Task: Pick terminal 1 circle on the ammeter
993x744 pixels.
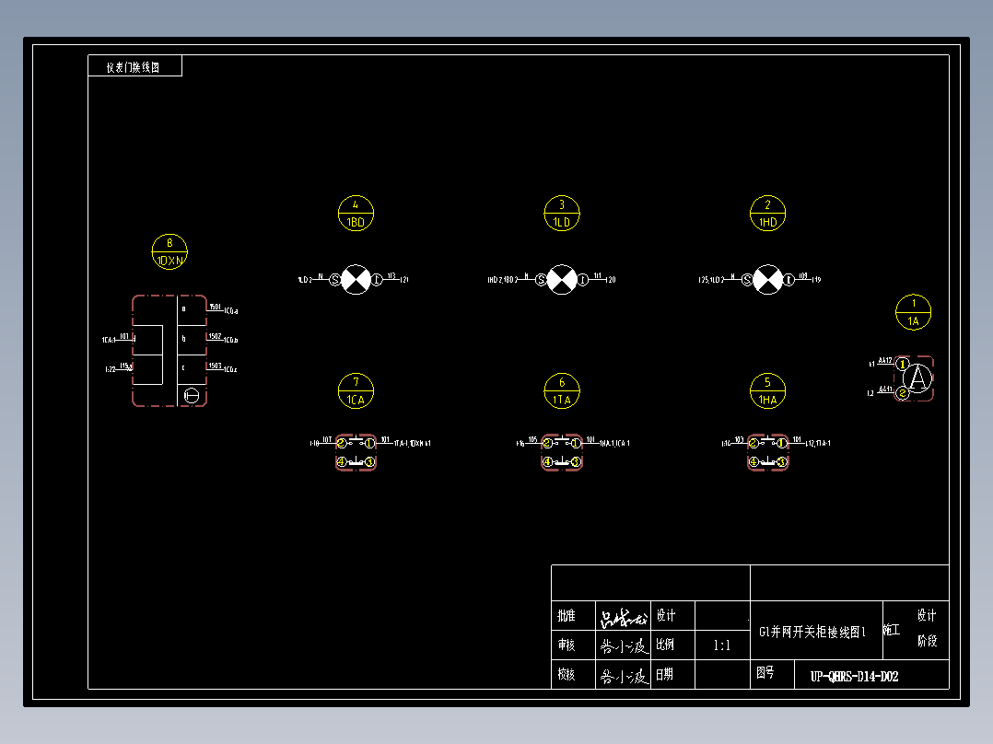Action: 903,364
